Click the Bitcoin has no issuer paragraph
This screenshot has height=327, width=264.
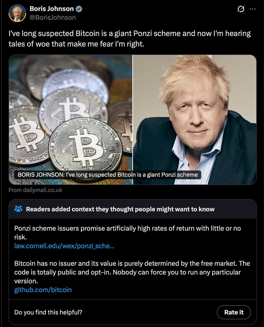pos(132,272)
